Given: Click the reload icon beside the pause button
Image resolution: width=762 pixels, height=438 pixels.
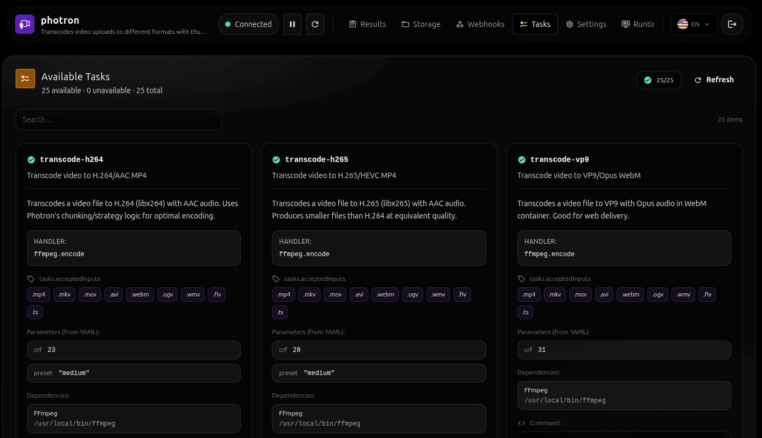Looking at the screenshot, I should (x=315, y=24).
